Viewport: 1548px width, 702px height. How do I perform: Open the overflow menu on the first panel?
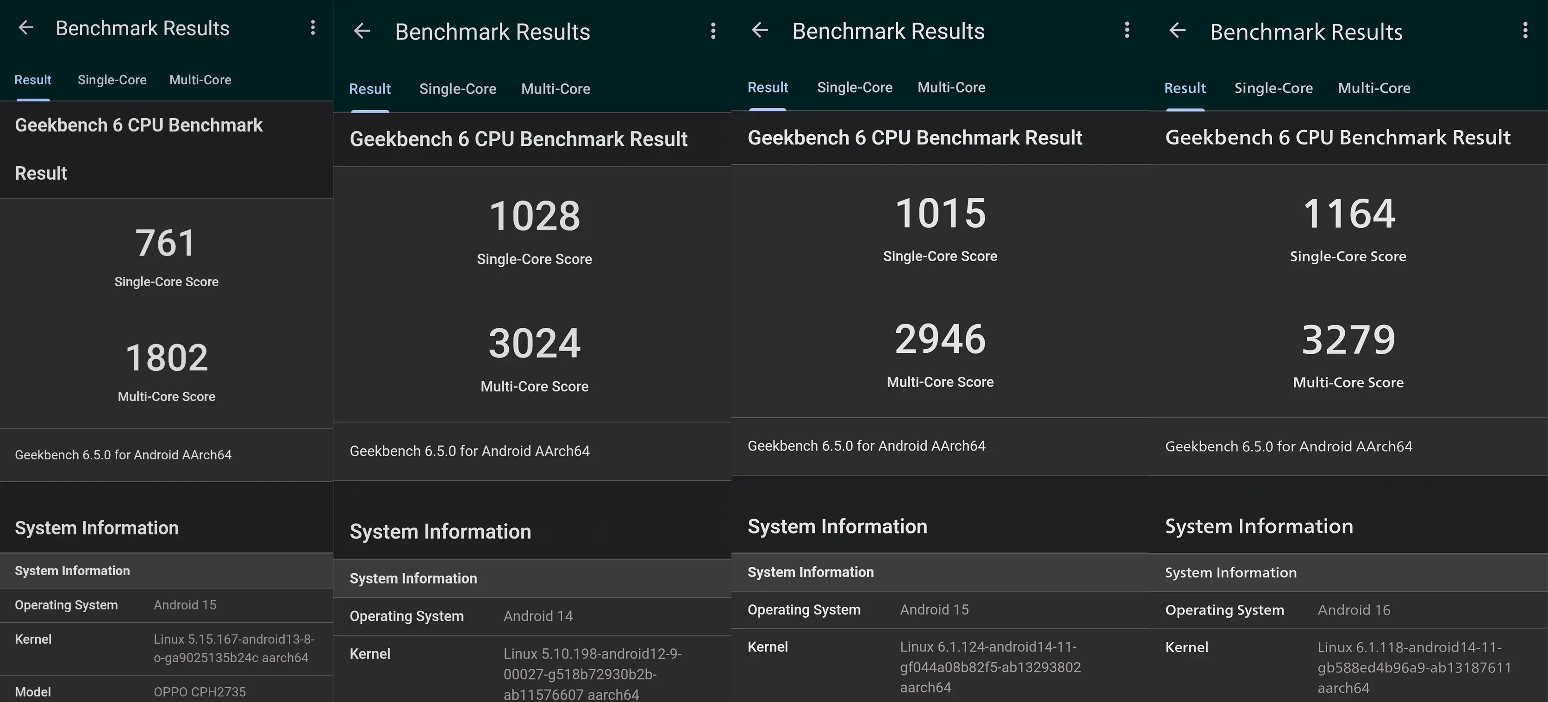coord(312,27)
